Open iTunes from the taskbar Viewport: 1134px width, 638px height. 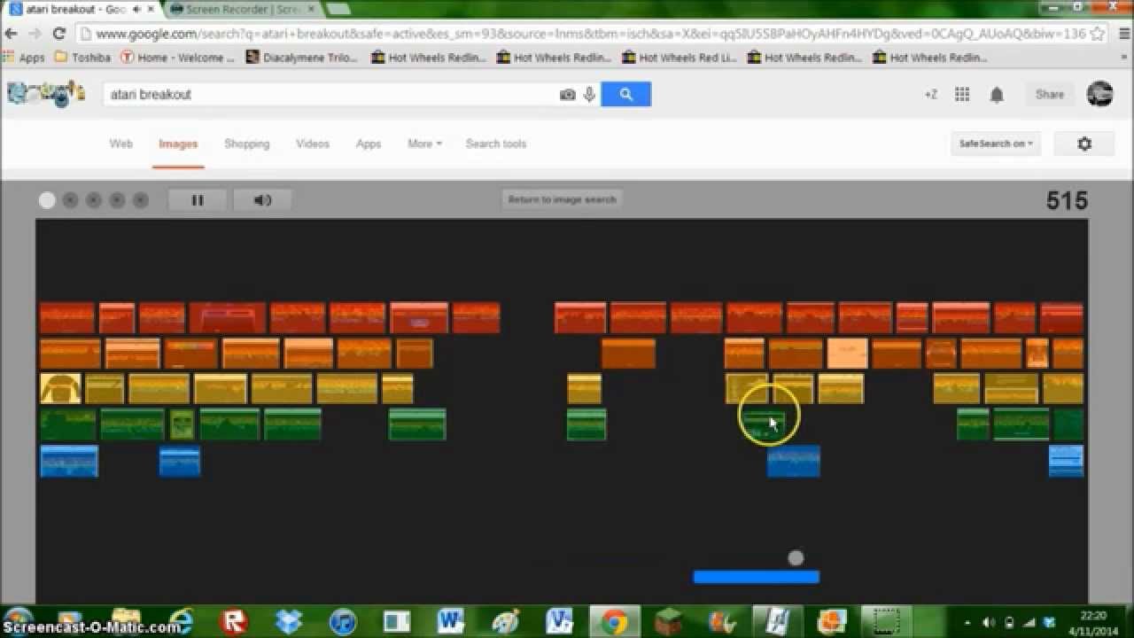click(x=343, y=621)
